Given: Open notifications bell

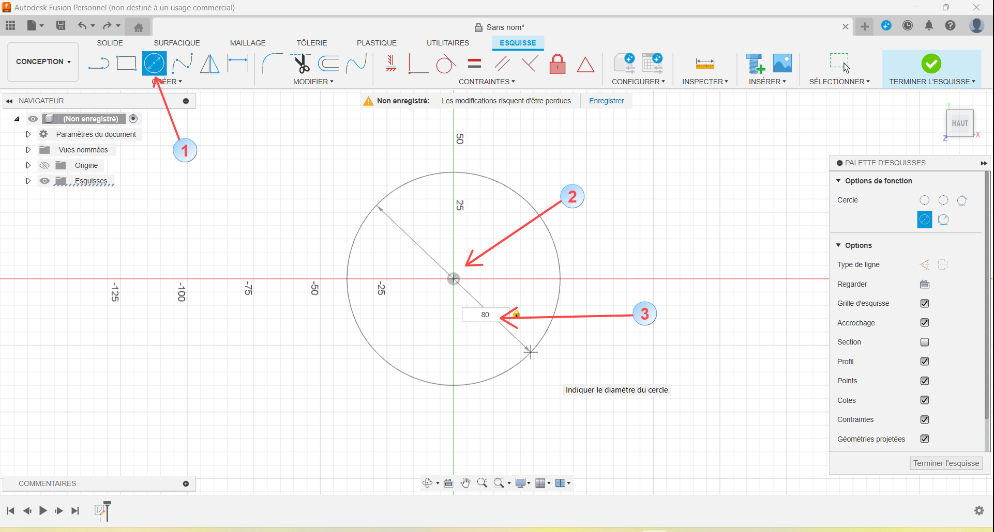Looking at the screenshot, I should click(x=929, y=25).
